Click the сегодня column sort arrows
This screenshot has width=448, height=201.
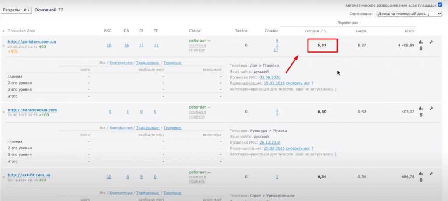324,31
